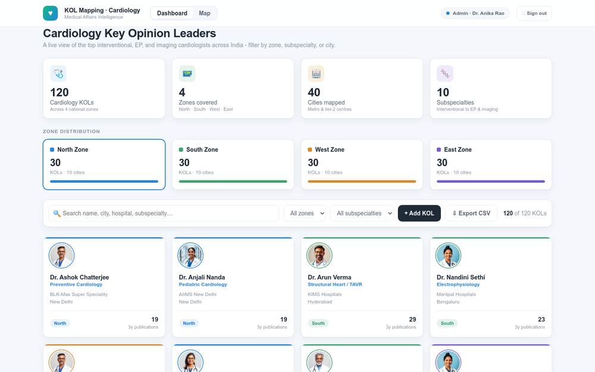Click the Manipal Hospitals text
This screenshot has height=372, width=595.
[456, 294]
